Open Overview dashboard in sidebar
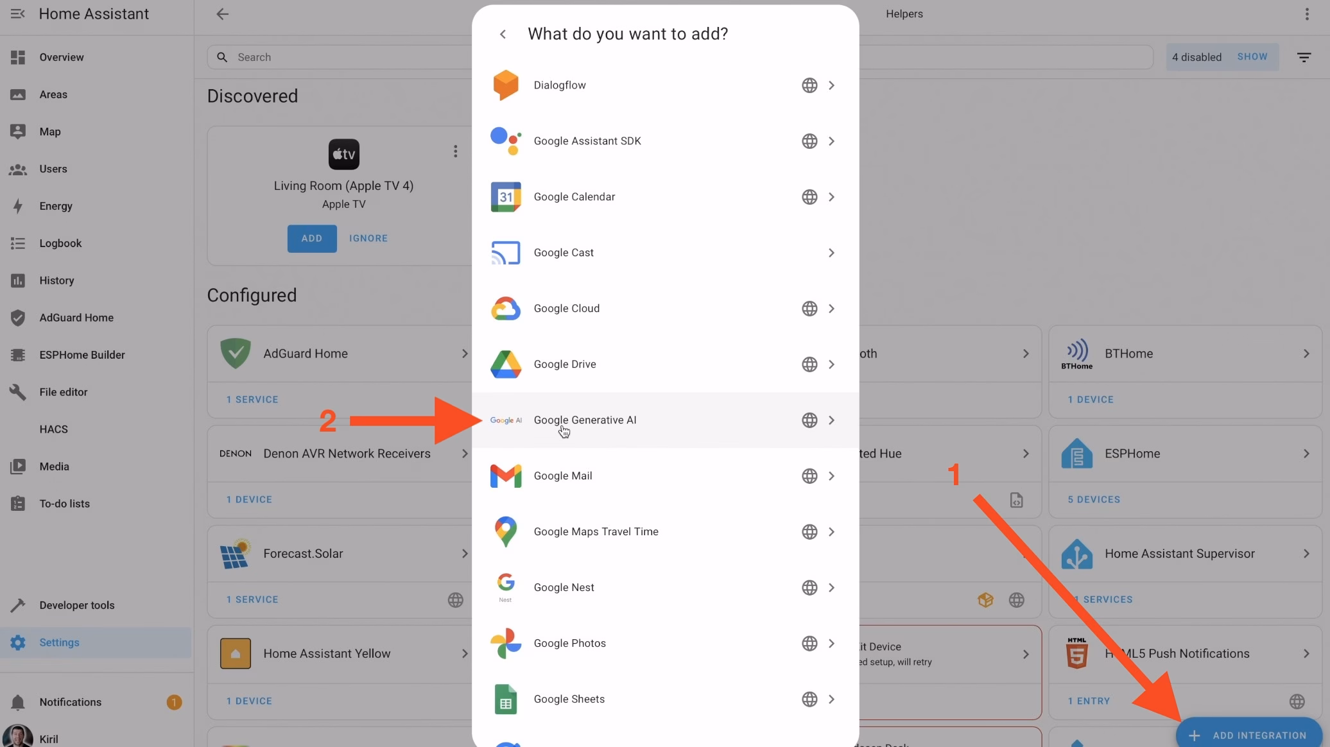The width and height of the screenshot is (1330, 747). point(96,57)
